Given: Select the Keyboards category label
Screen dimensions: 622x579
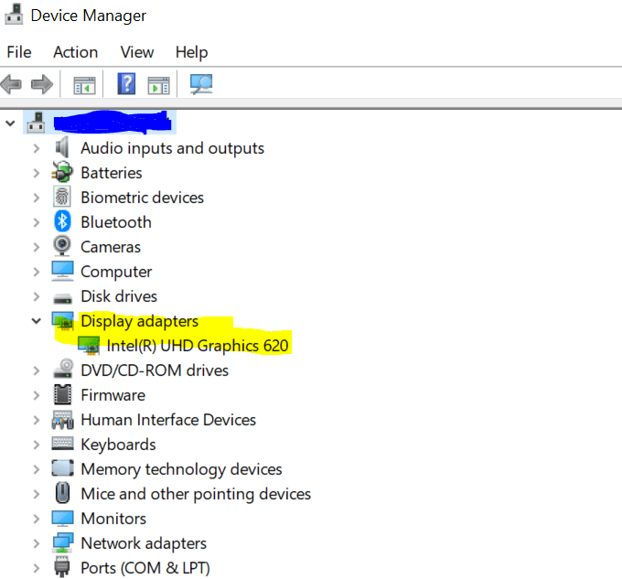Looking at the screenshot, I should [118, 445].
